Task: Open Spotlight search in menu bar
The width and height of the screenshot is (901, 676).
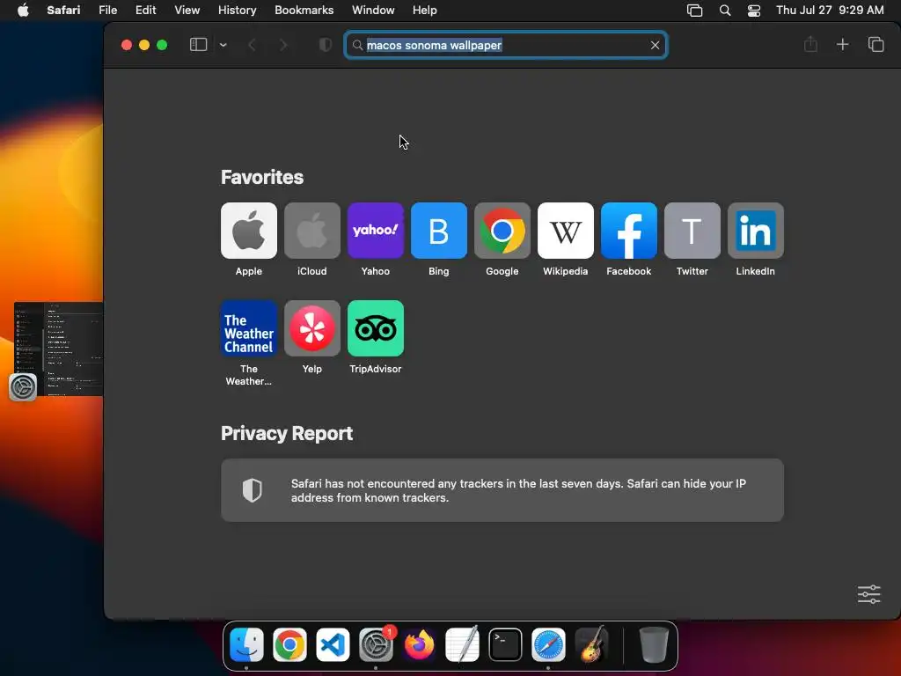Action: [x=725, y=11]
